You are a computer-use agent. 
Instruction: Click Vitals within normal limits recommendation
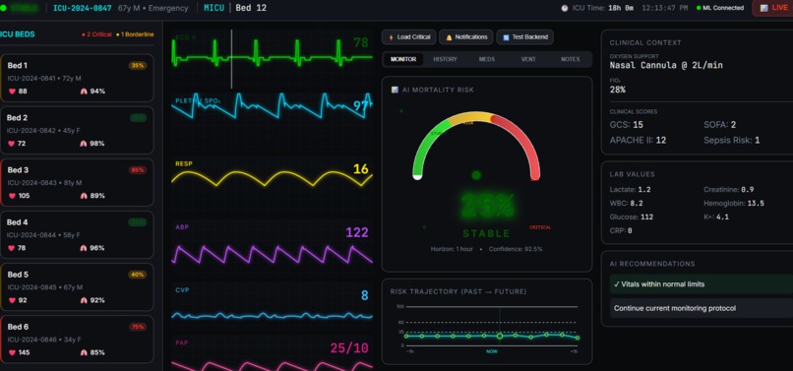pos(701,284)
